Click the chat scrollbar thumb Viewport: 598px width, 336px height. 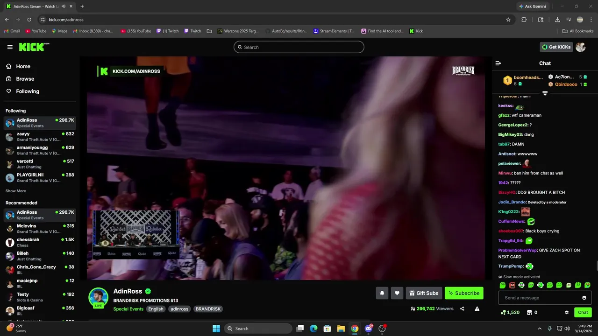coord(597,266)
